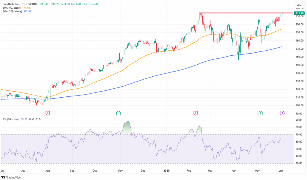
Task: Click 120.00 on the price scale
Action: pyautogui.click(x=300, y=89)
